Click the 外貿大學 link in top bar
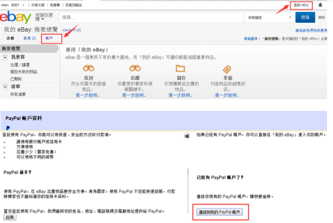This screenshot has width=333, height=223. tap(38, 5)
